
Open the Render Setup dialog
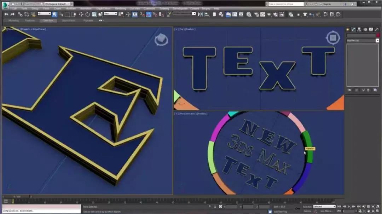pos(256,15)
